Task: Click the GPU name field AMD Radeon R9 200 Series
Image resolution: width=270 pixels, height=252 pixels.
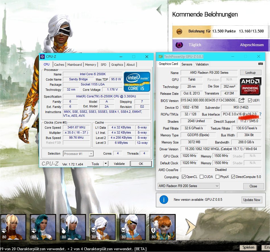Action: point(209,73)
